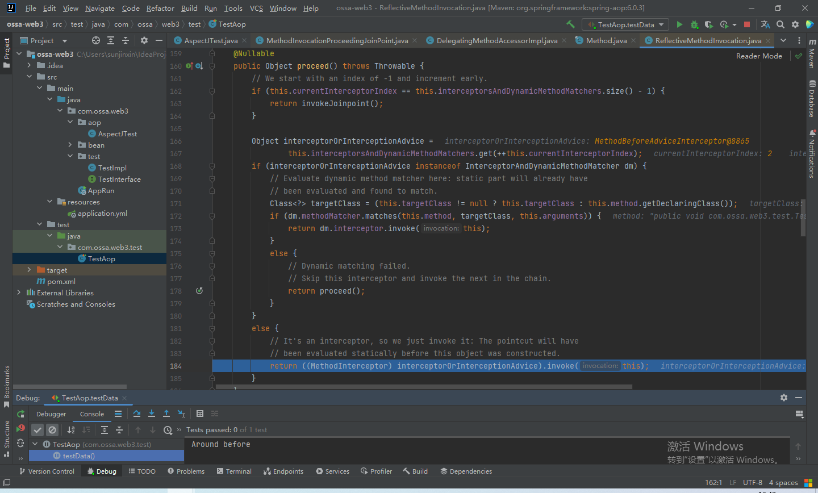The image size is (818, 493).
Task: Toggle the Bookmarks tool window stripe button
Action: tap(6, 386)
